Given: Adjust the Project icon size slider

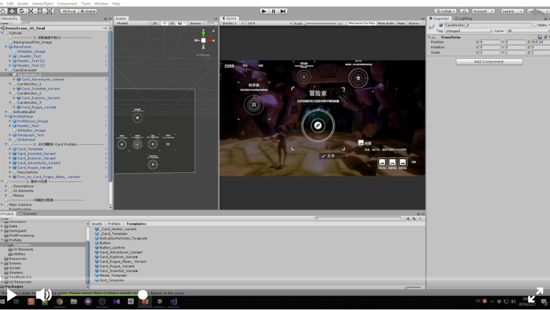Looking at the screenshot, I should point(413,288).
